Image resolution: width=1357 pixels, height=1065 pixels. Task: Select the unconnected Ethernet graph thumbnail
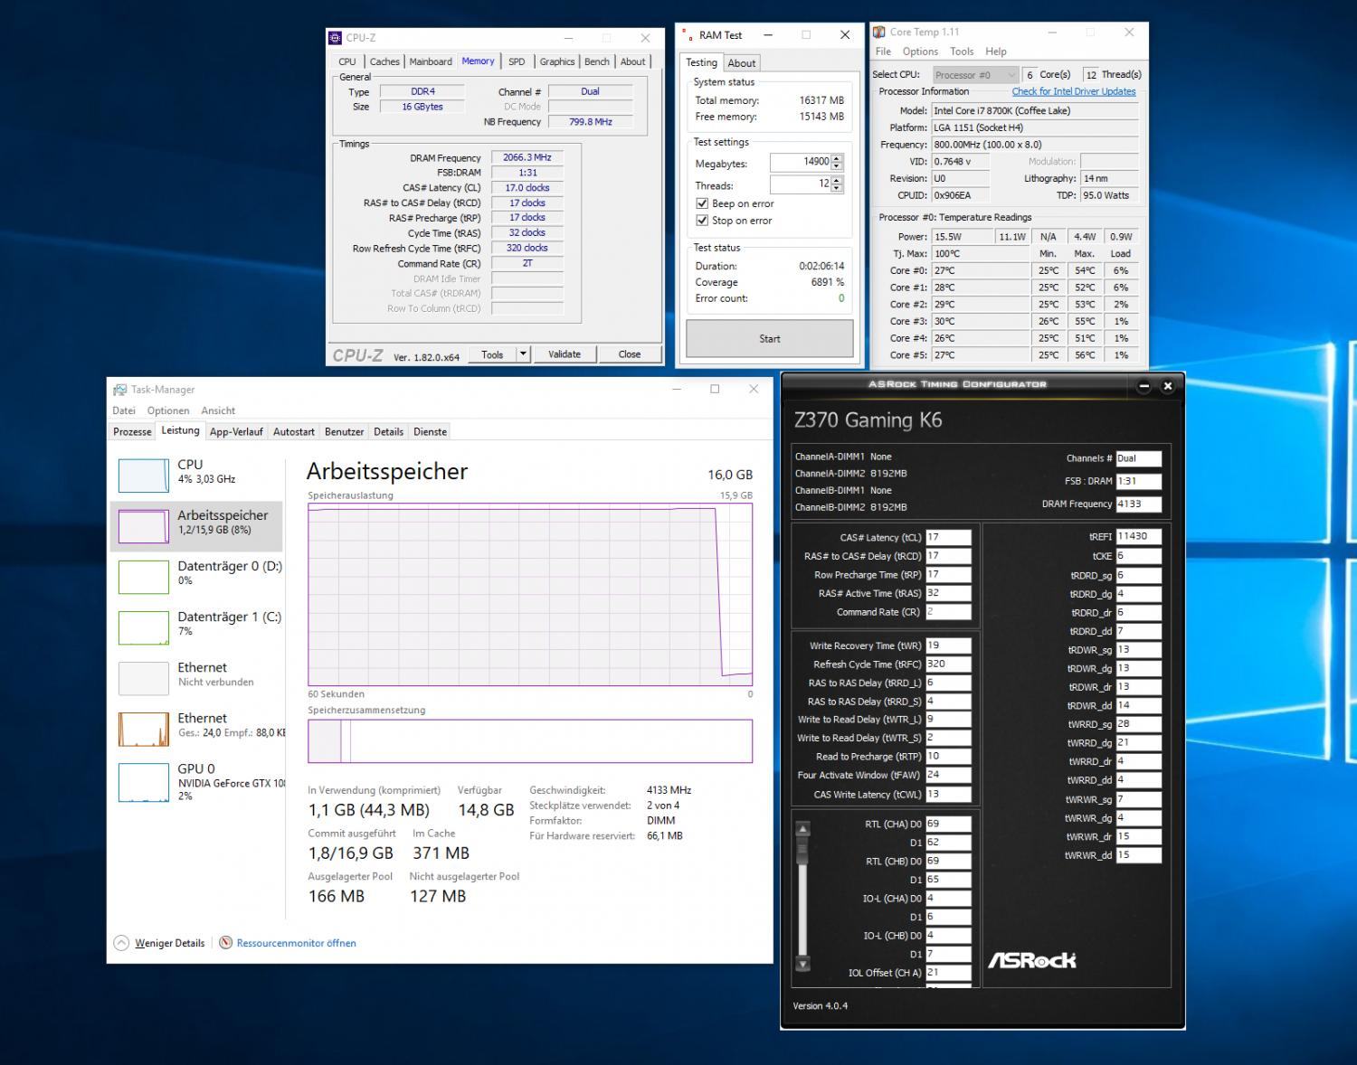(x=144, y=678)
